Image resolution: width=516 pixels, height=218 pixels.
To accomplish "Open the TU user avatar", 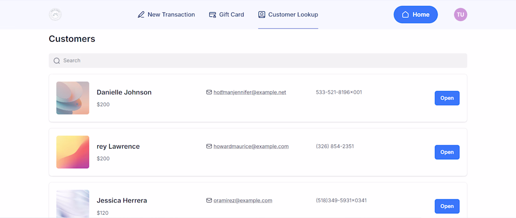I will pyautogui.click(x=460, y=15).
